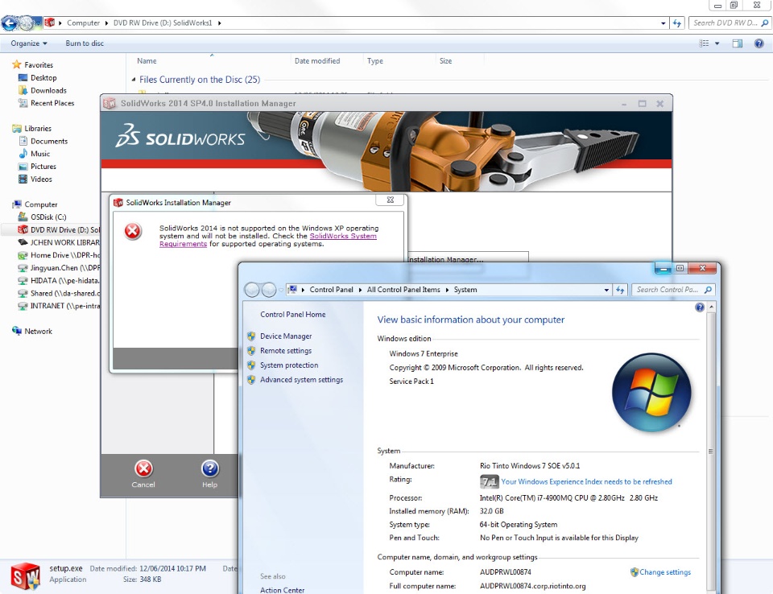Collapse Files Currently on the Disc group
Viewport: 773px width, 594px height.
[134, 80]
